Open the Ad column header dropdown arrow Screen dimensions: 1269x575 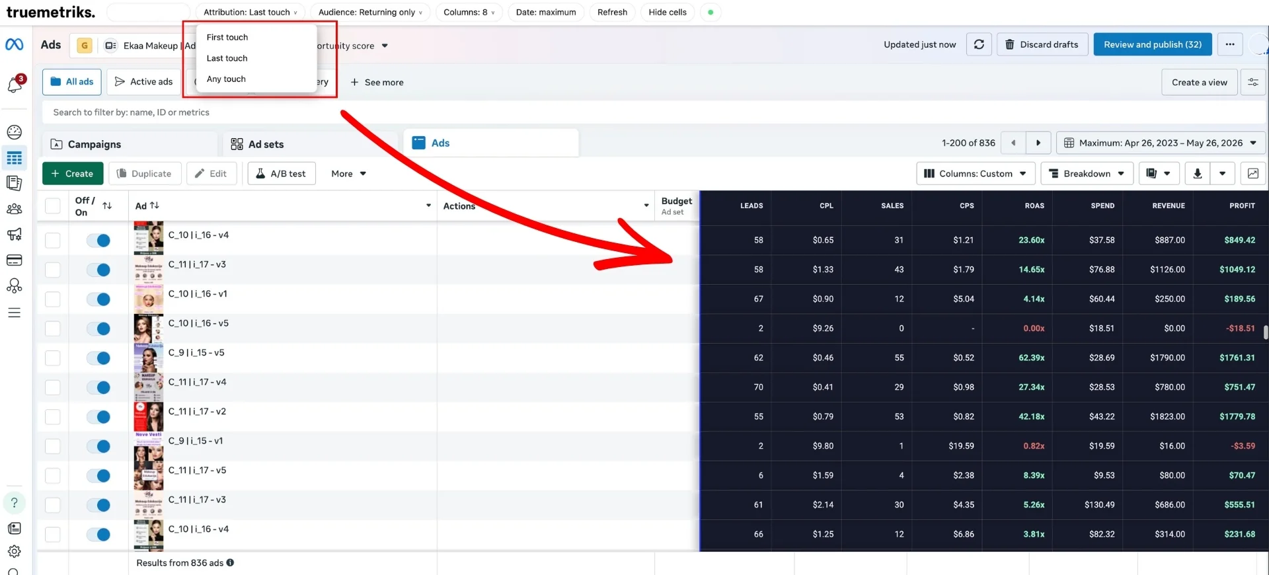428,206
